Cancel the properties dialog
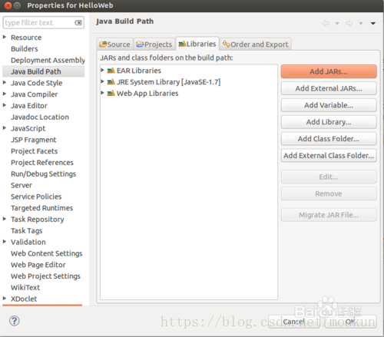Viewport: 384px width, 337px height. (294, 322)
